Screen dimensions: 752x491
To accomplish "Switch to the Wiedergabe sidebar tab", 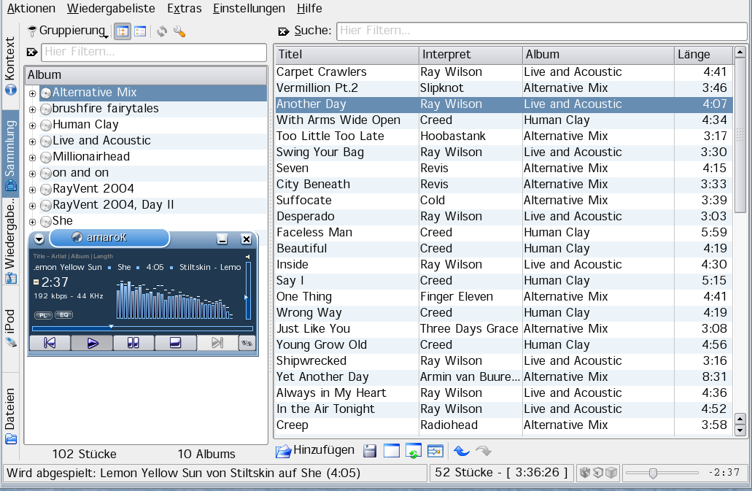I will [x=10, y=241].
